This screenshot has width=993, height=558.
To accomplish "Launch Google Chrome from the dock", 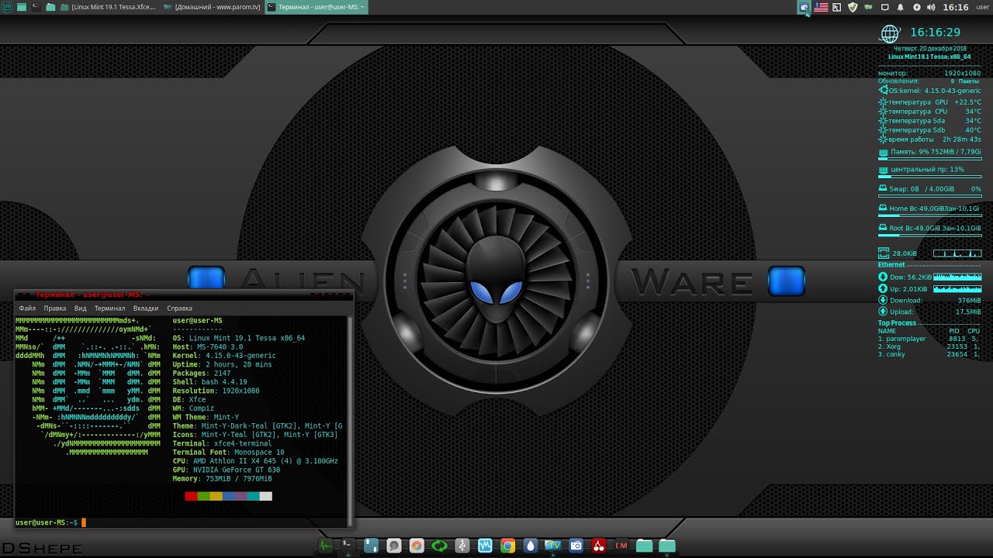I will click(x=507, y=546).
